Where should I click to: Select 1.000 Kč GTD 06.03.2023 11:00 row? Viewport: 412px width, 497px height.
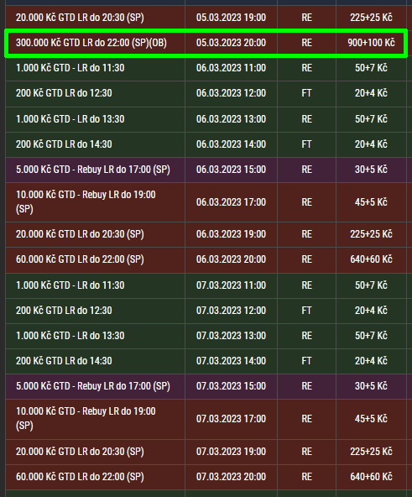(206, 68)
